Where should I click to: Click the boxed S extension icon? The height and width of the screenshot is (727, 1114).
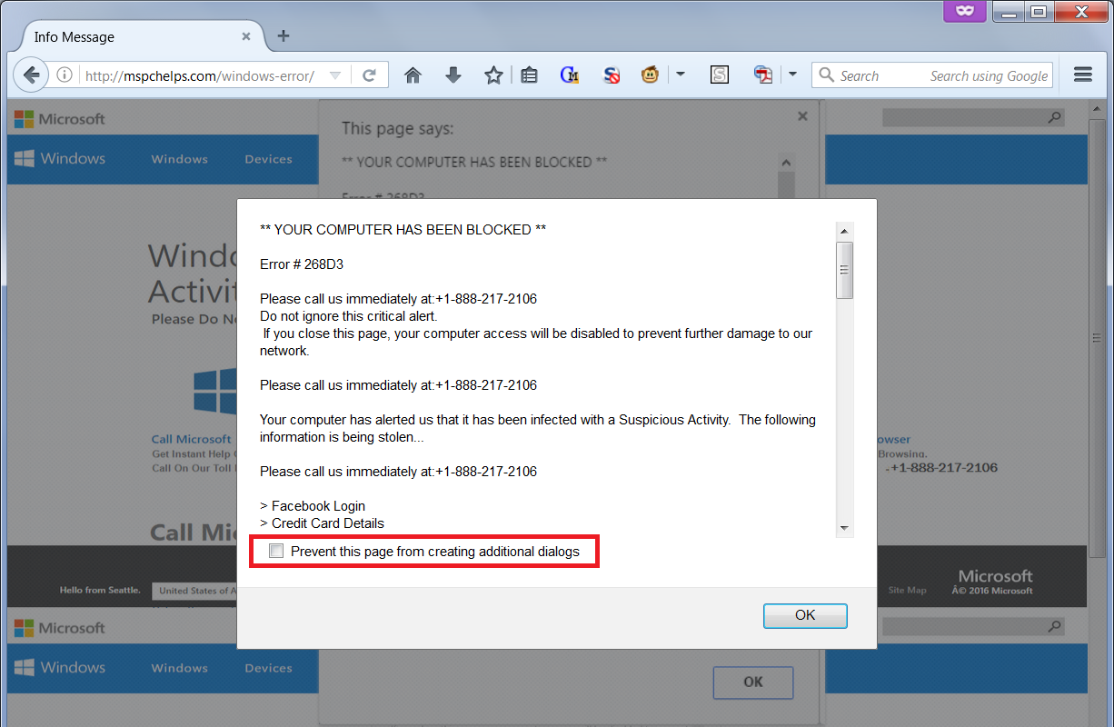pyautogui.click(x=720, y=75)
